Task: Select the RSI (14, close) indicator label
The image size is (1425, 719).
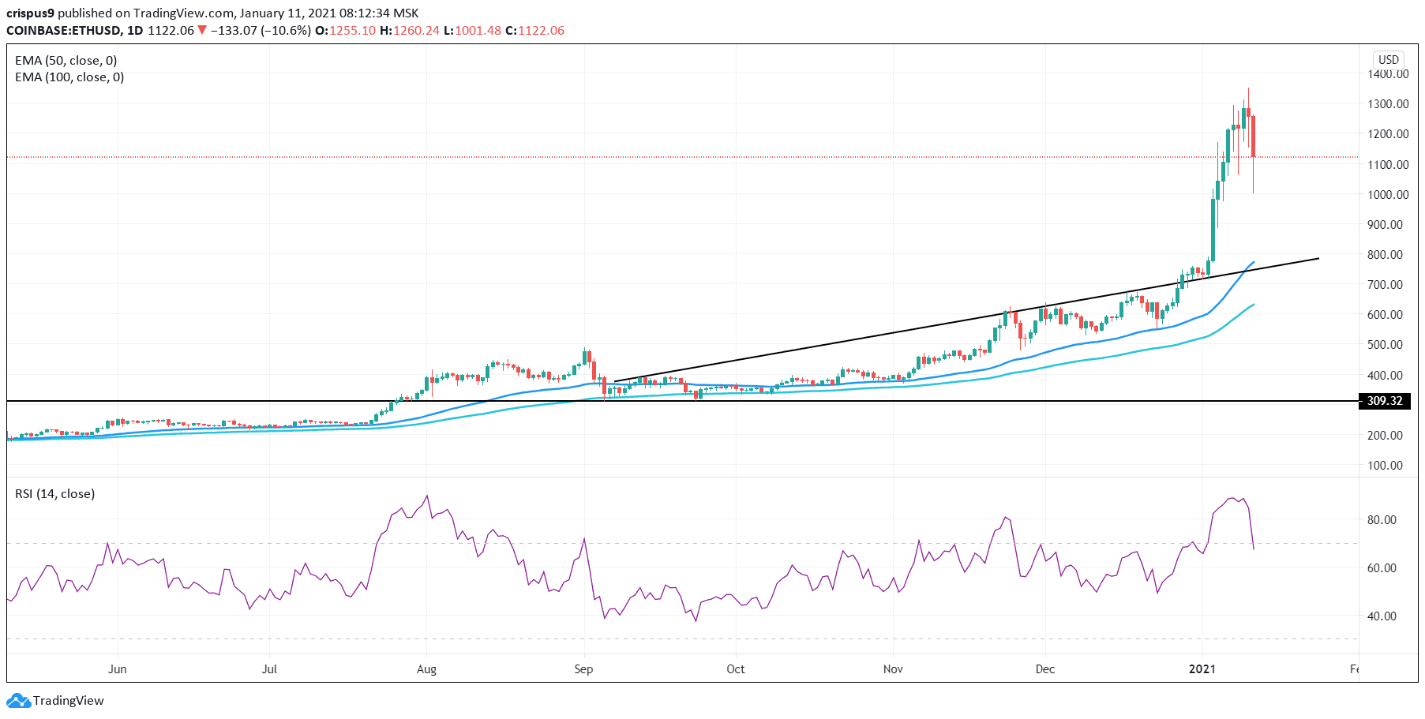Action: 55,494
